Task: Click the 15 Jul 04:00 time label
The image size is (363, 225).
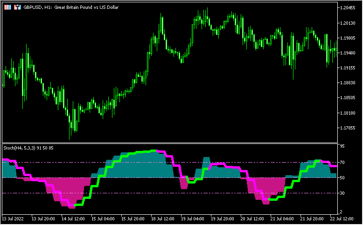Action: point(103,219)
